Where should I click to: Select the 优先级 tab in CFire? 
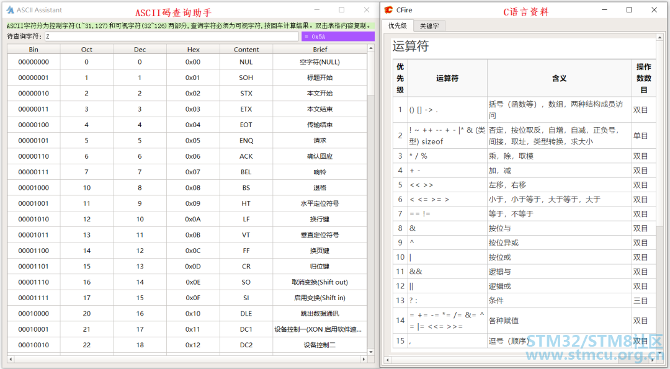pyautogui.click(x=398, y=25)
